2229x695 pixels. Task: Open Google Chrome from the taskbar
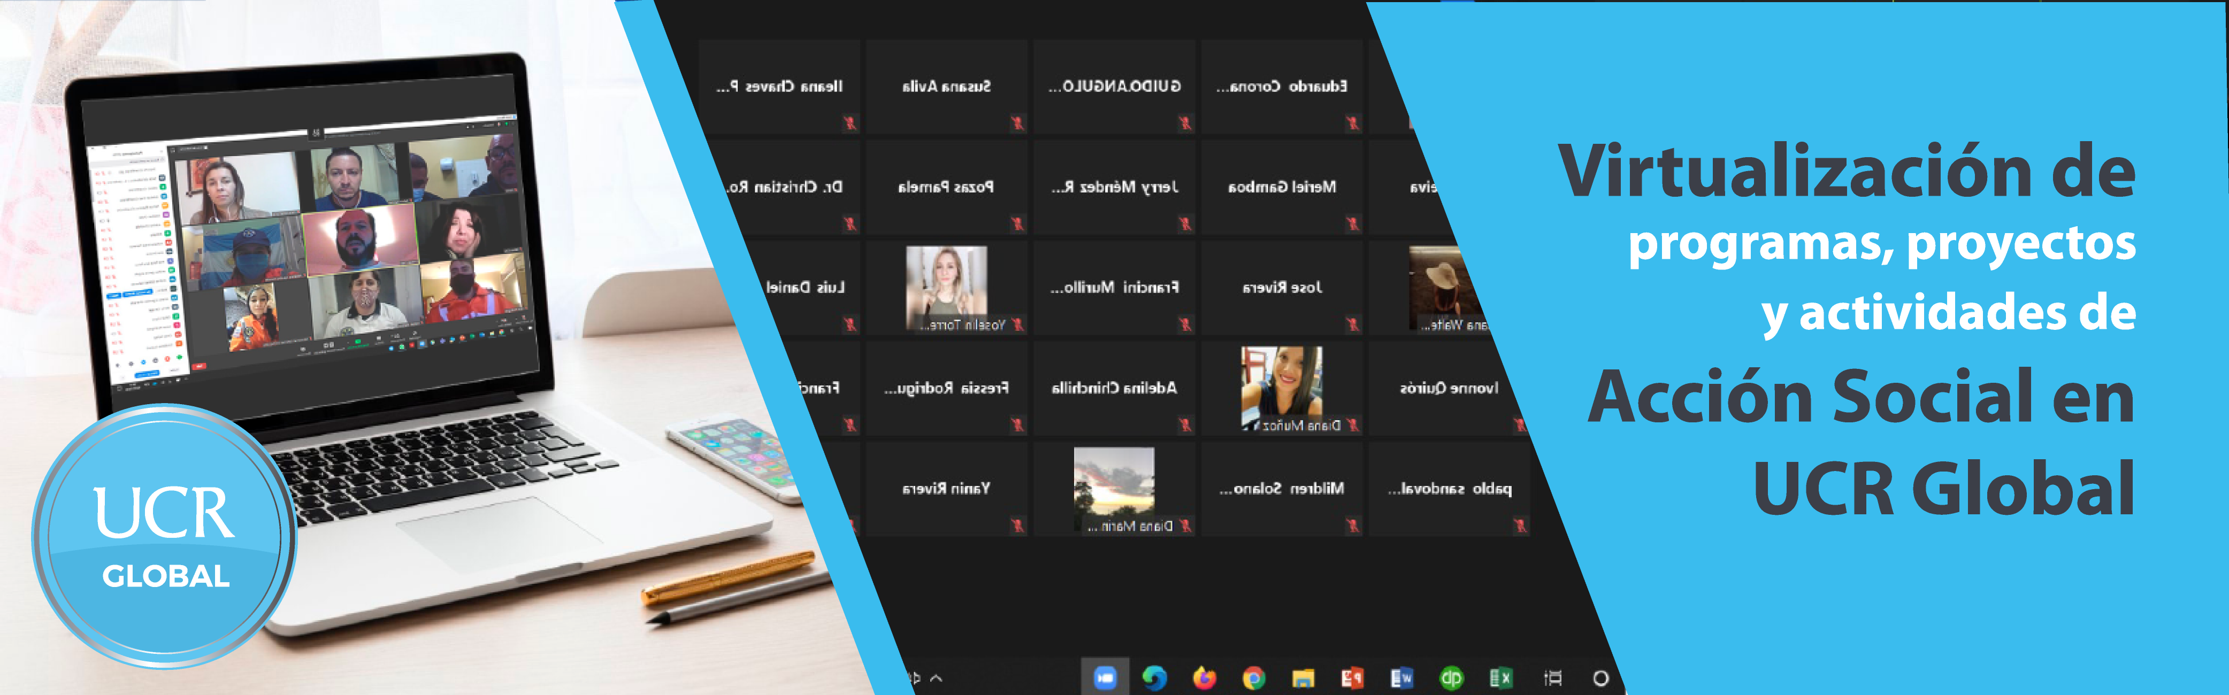point(1254,678)
